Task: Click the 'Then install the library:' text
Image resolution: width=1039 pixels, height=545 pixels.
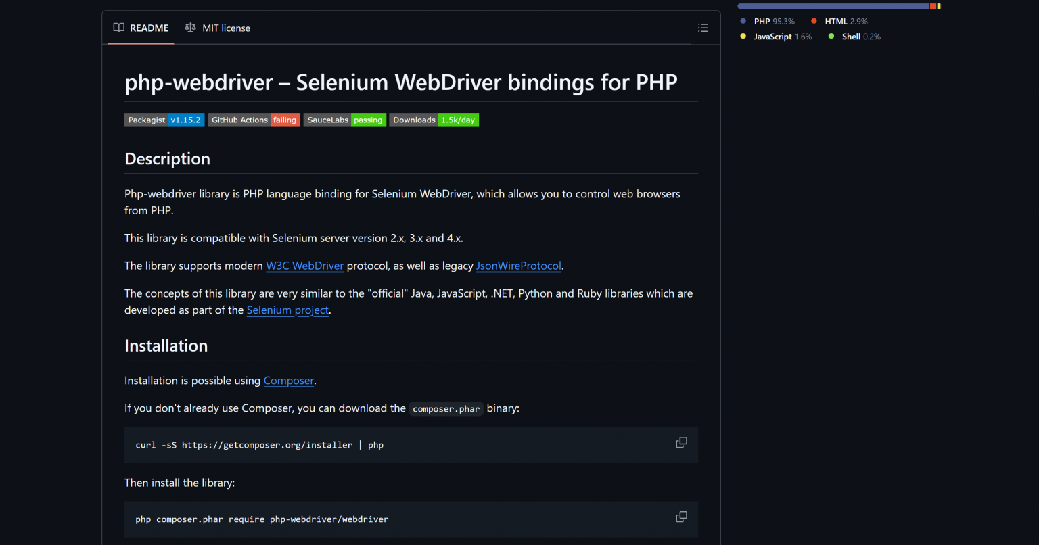Action: pos(179,483)
